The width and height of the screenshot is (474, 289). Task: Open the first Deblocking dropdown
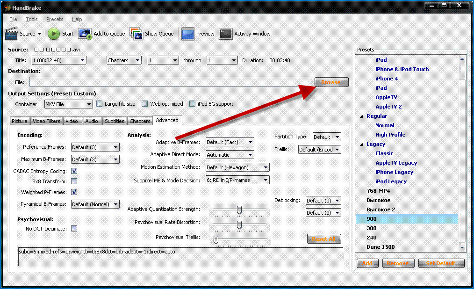coord(323,201)
